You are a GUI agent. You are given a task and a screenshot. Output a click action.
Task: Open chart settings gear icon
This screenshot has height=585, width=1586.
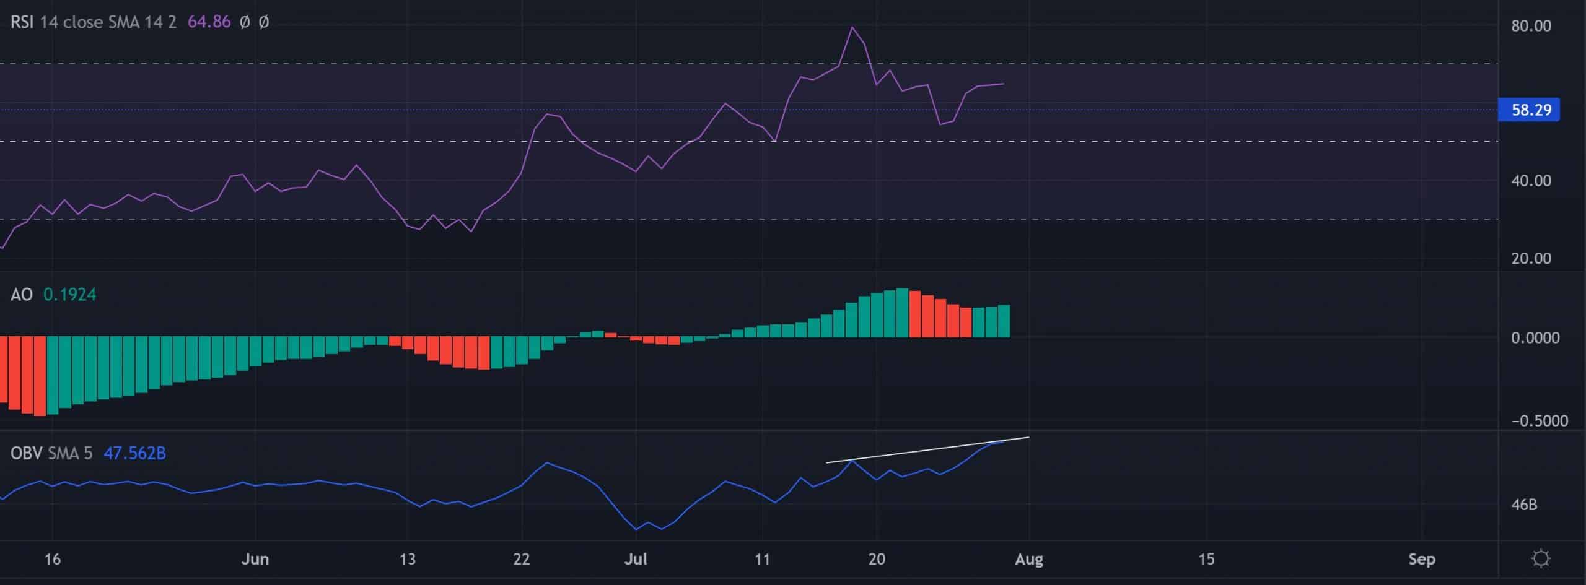click(x=1541, y=559)
